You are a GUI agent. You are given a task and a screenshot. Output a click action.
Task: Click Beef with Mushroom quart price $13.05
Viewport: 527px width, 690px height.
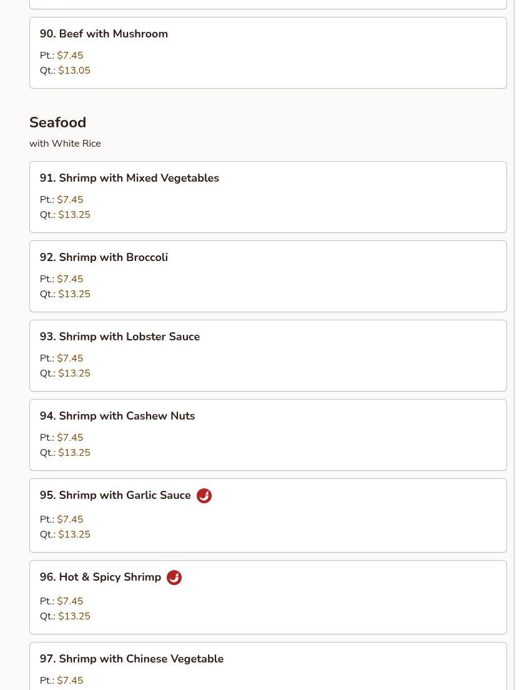[x=74, y=71]
